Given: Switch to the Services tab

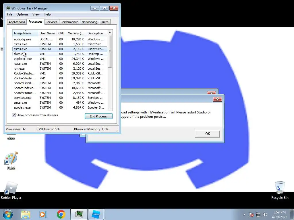Looking at the screenshot, I should point(51,22).
